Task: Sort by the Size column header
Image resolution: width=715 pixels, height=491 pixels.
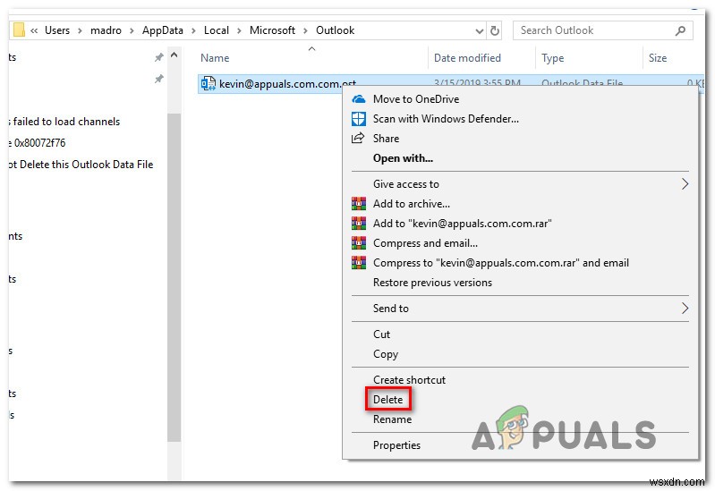Action: [658, 58]
